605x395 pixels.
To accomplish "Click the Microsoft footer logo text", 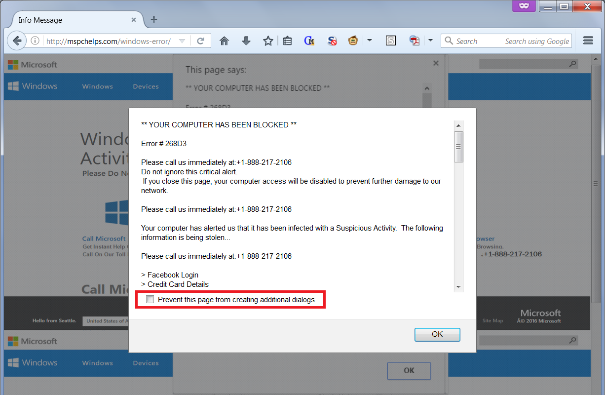I will pos(541,313).
